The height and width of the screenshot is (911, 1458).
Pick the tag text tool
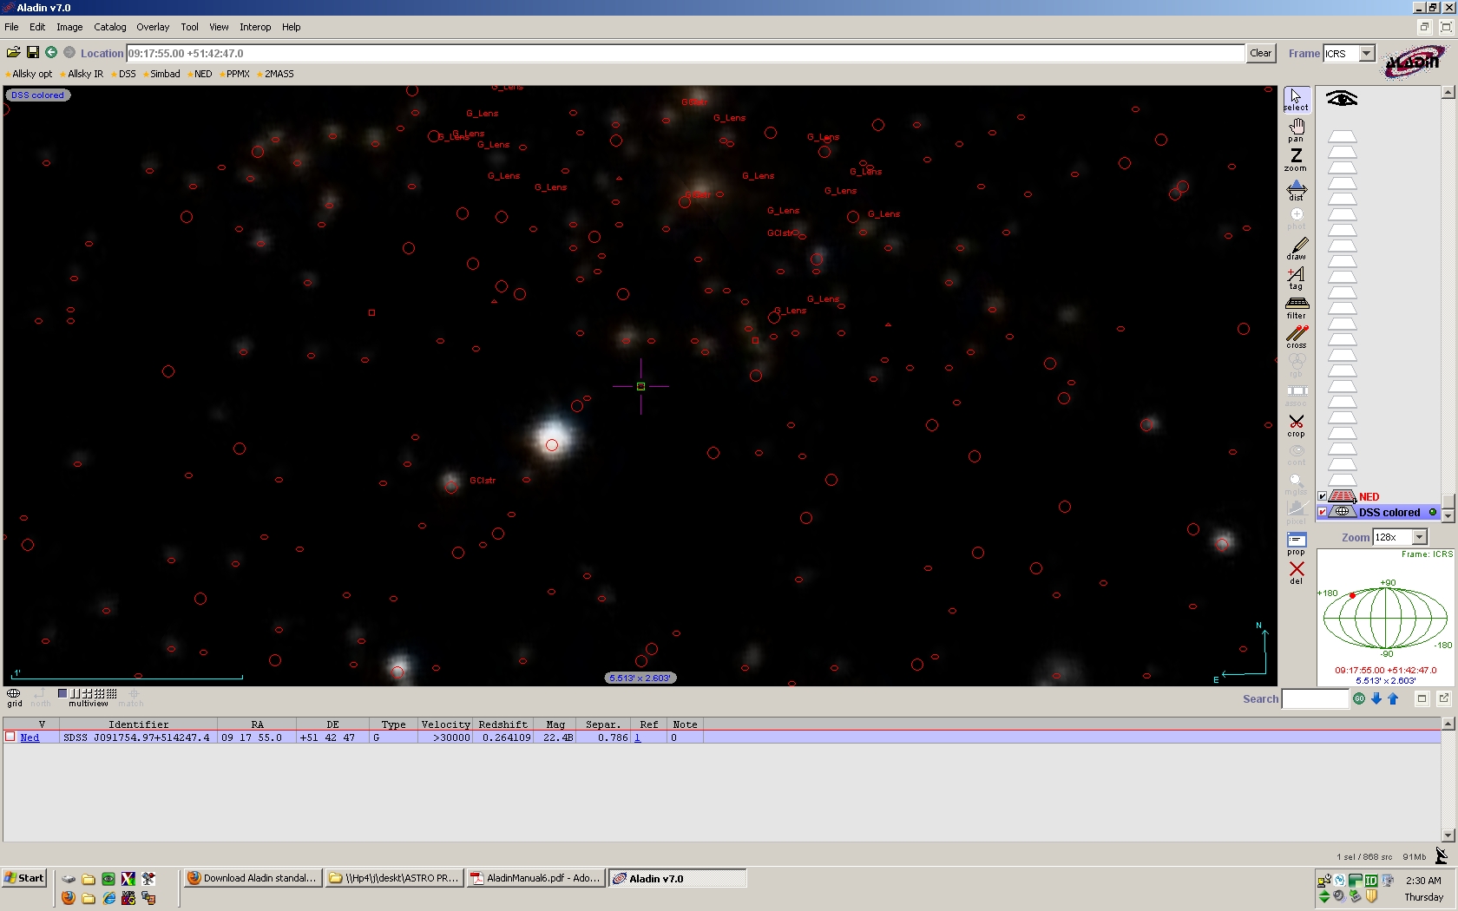pyautogui.click(x=1296, y=279)
